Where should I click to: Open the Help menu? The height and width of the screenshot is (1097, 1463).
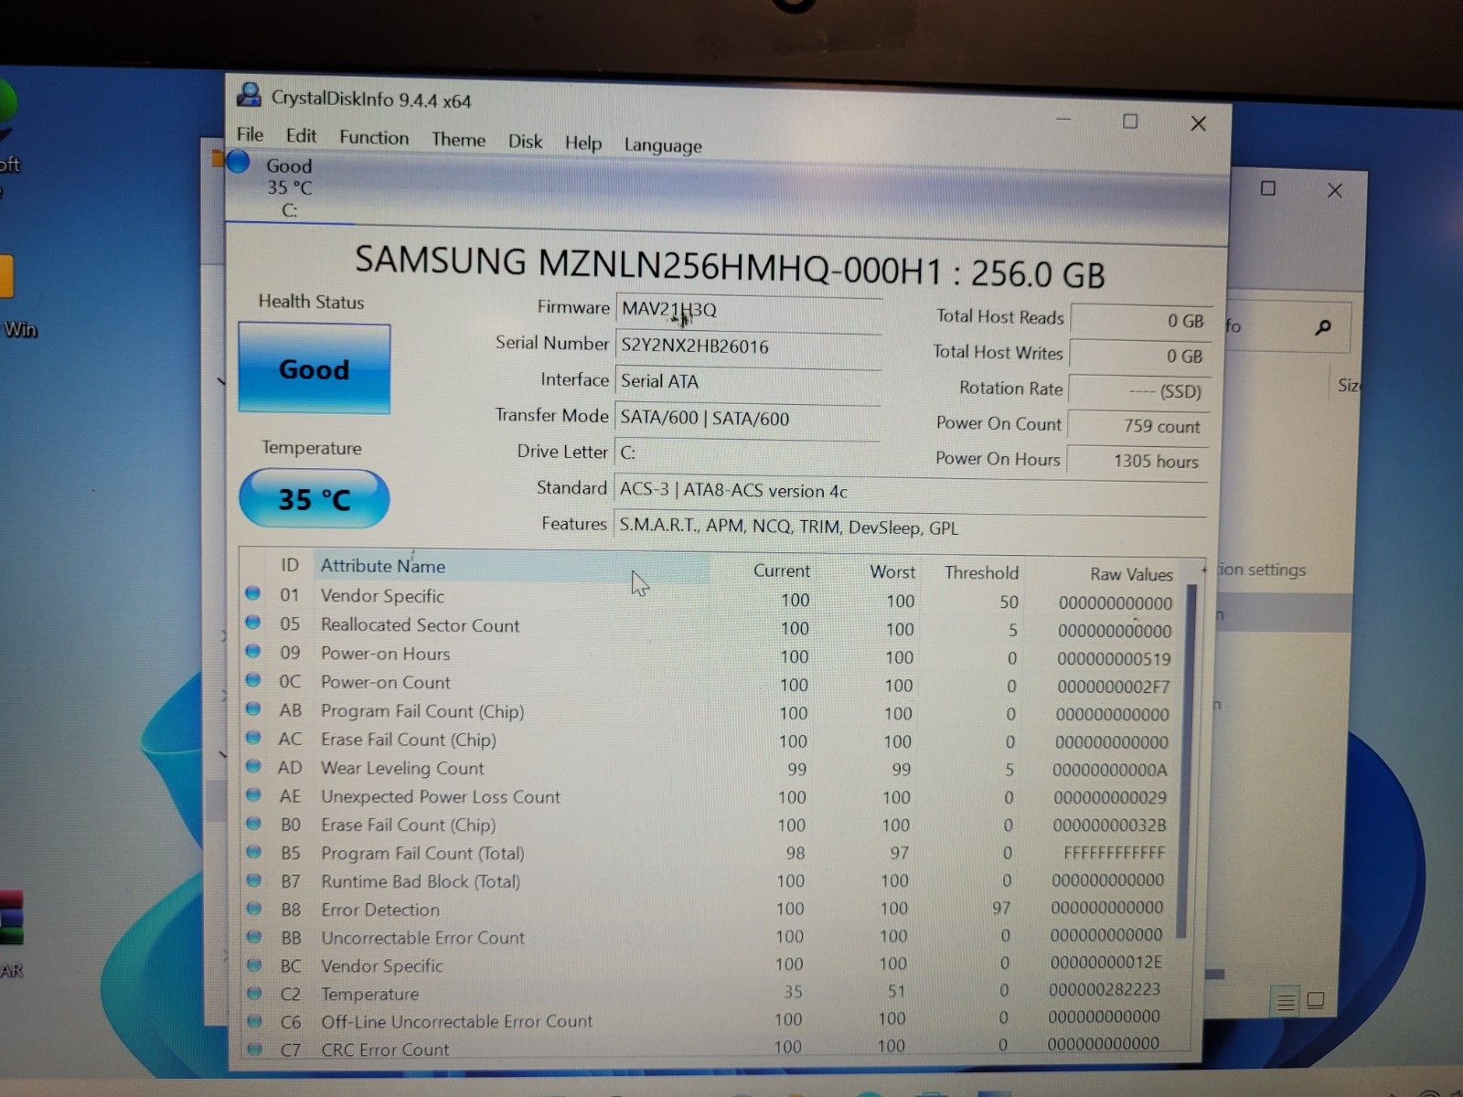coord(582,144)
